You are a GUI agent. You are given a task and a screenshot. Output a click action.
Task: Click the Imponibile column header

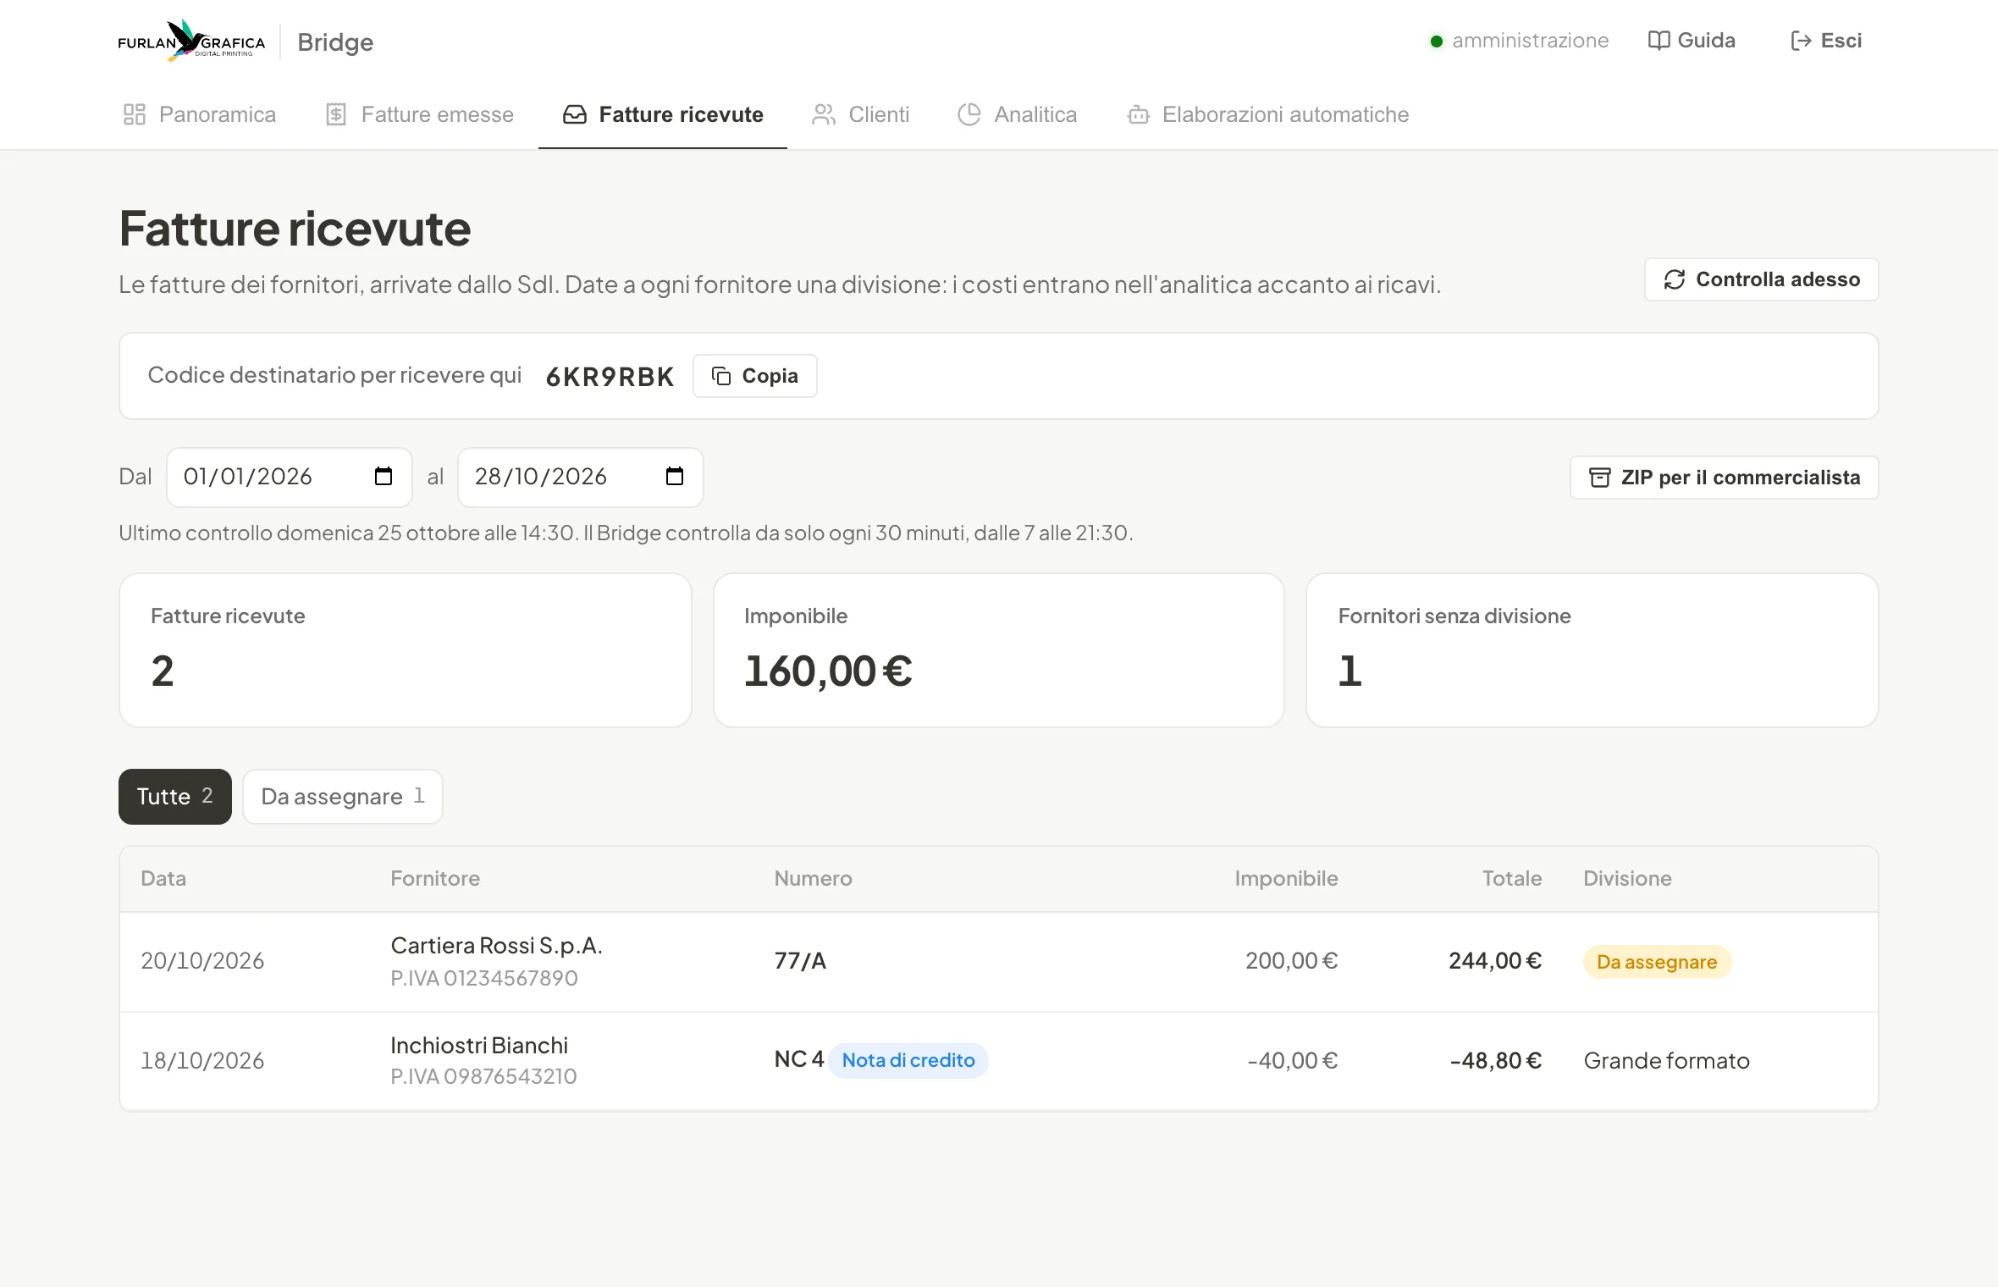pos(1286,879)
